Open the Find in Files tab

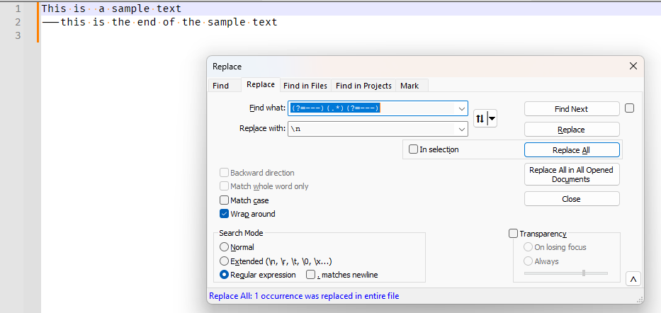(x=305, y=86)
